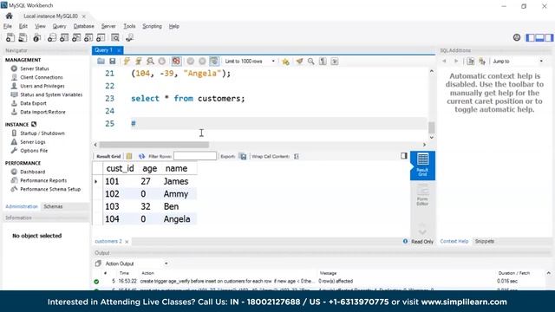This screenshot has width=555, height=312.
Task: Open Startup / Shutdown
Action: tap(42, 133)
